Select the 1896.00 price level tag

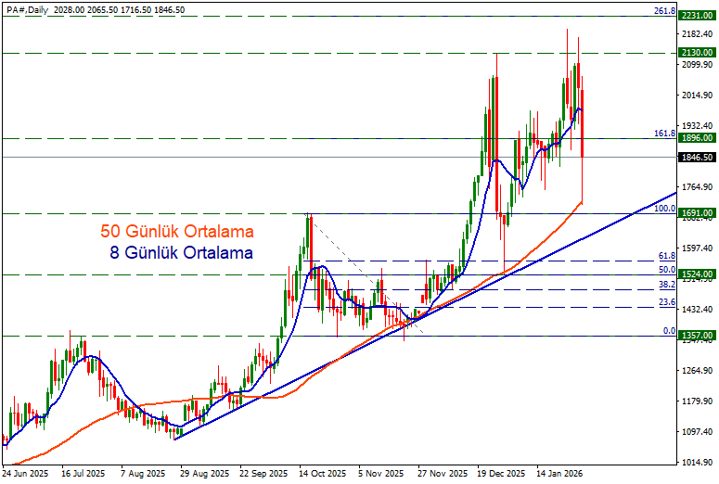[695, 138]
